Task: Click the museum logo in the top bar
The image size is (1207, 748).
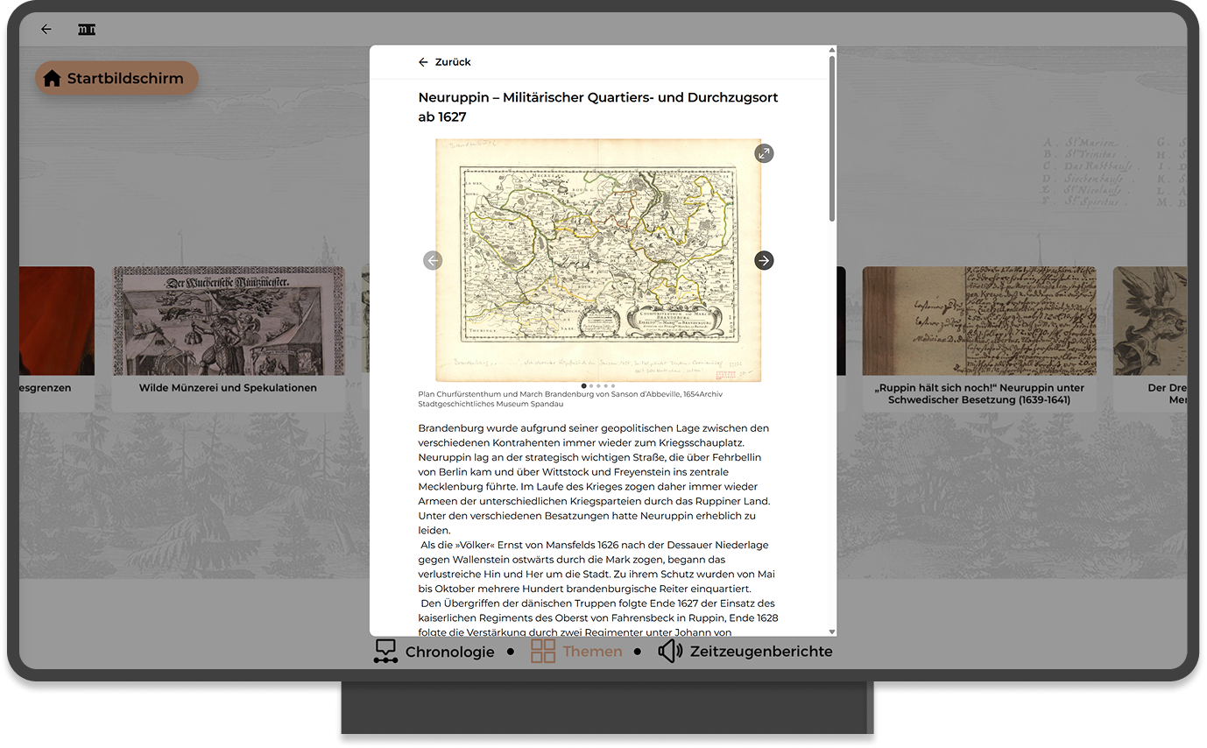Action: coord(87,29)
